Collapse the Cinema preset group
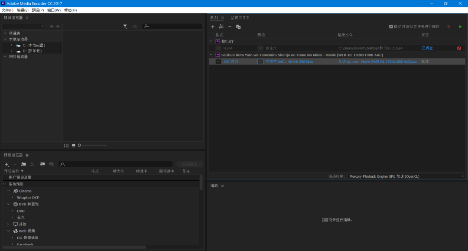468x251 pixels. click(x=8, y=191)
